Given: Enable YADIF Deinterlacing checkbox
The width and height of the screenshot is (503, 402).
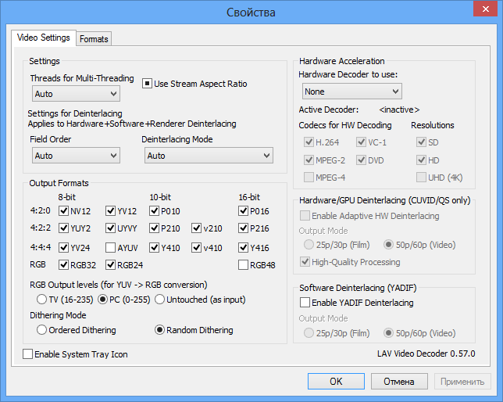Looking at the screenshot, I should (305, 303).
